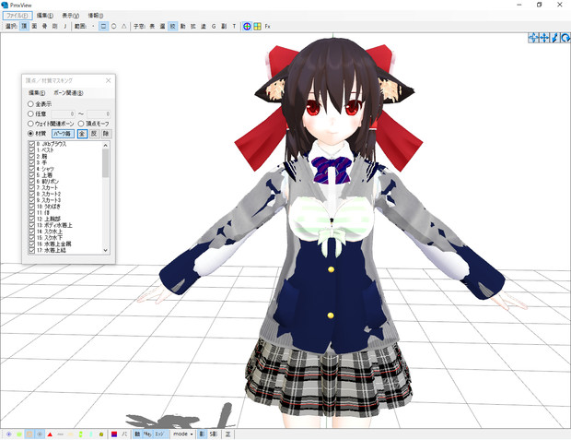Click the 除 (remove) button
This screenshot has width=571, height=440.
(x=106, y=134)
